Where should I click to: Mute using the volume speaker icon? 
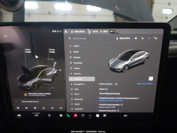pos(125,116)
